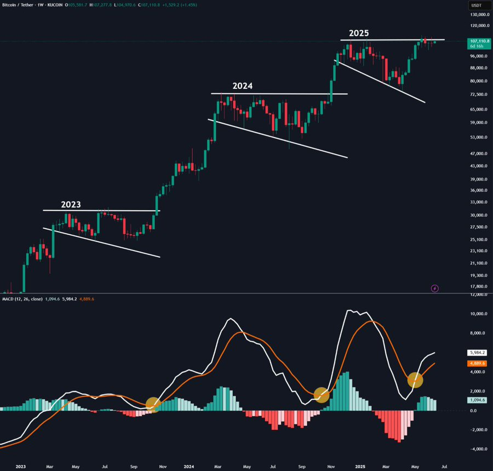
Task: Click the 120,000.0 price axis label
Action: coord(479,25)
